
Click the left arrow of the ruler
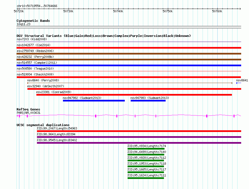pos(17,9)
